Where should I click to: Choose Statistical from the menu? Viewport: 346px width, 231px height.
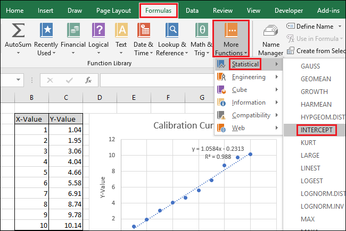[x=245, y=64]
